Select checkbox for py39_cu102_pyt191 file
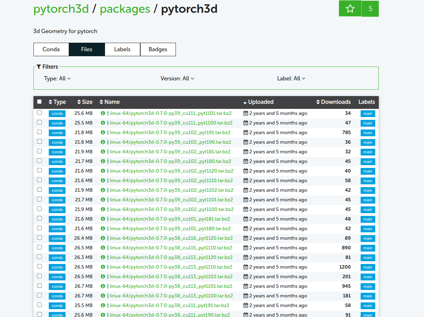The width and height of the screenshot is (424, 317). click(x=40, y=132)
